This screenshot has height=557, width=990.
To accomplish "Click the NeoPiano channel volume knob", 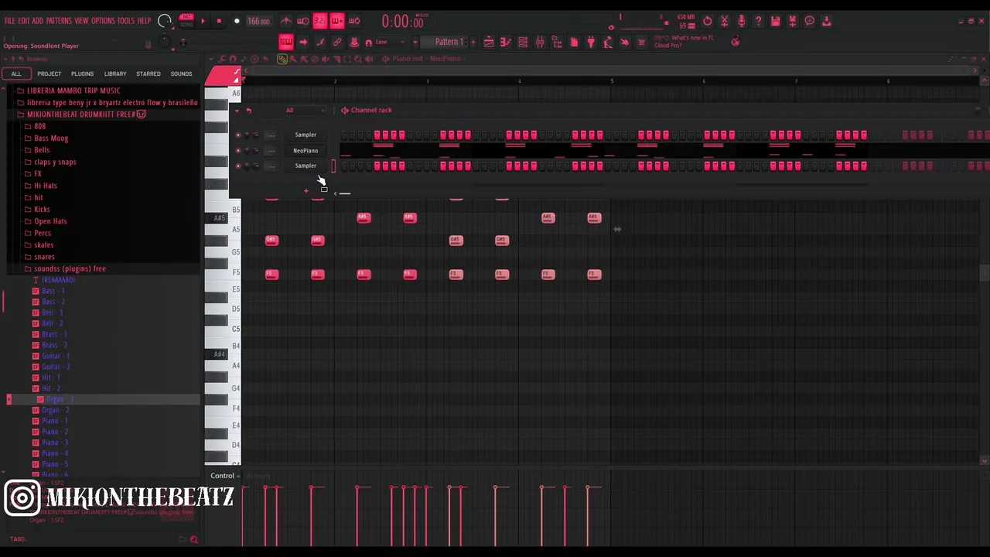I will point(257,150).
